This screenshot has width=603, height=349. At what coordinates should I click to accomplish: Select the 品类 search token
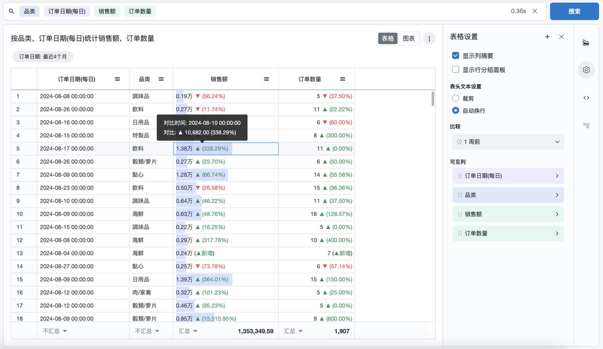pos(29,11)
